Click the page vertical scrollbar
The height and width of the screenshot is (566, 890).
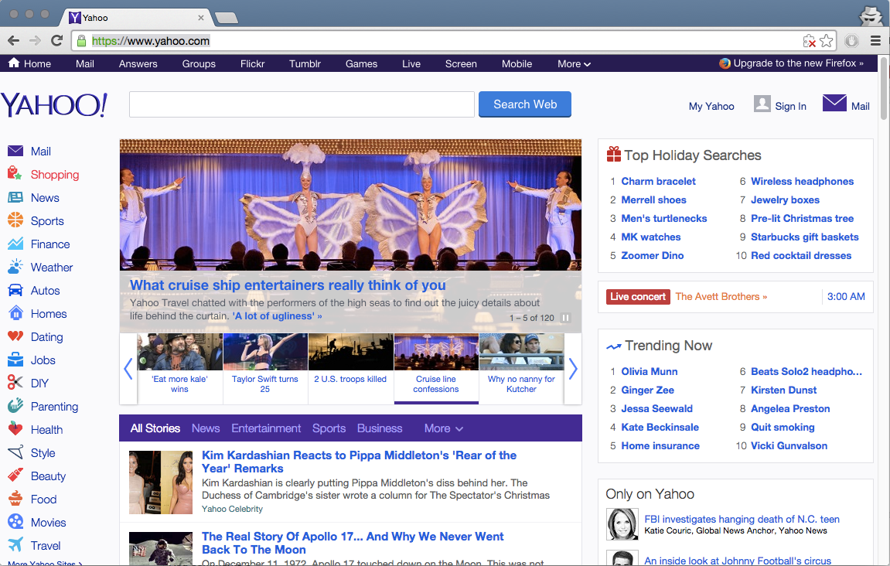pyautogui.click(x=884, y=88)
